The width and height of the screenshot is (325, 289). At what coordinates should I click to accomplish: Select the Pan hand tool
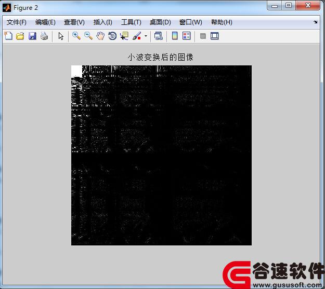point(100,36)
